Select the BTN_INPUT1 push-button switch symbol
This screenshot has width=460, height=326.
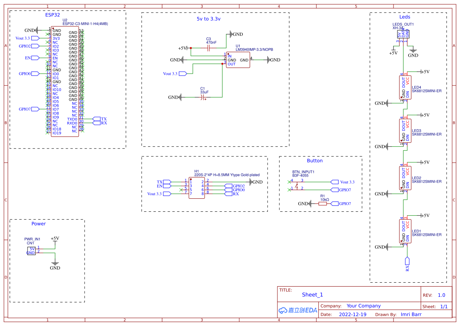click(x=295, y=185)
